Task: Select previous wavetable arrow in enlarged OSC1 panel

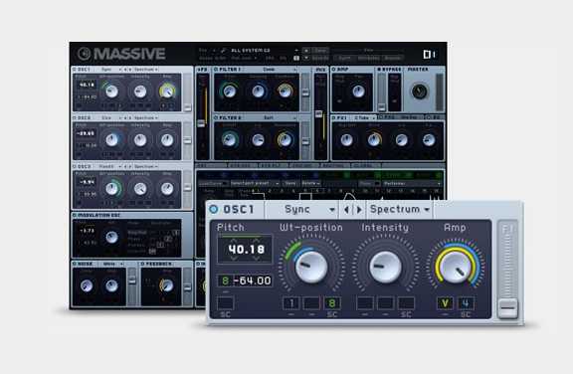Action: [x=346, y=209]
